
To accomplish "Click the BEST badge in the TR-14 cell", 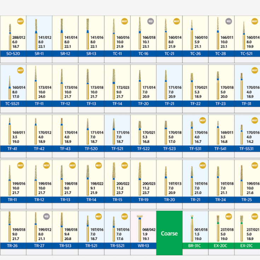I will coord(98,165).
